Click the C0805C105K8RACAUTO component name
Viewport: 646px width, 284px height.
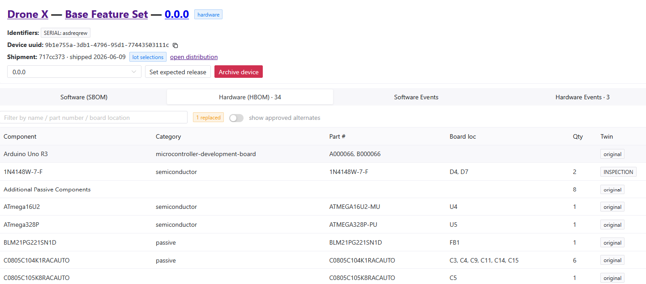click(37, 278)
